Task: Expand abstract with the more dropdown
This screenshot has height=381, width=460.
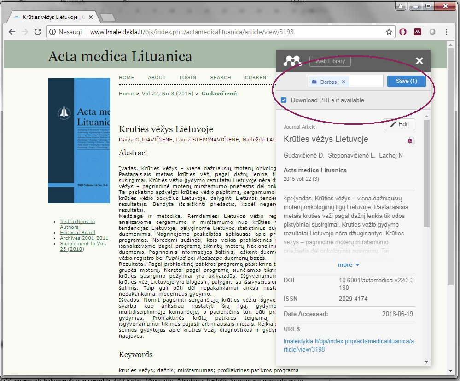Action: [348, 265]
